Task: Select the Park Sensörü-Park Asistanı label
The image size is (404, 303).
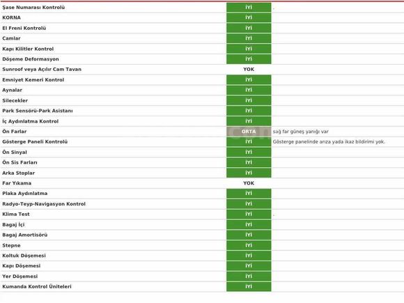Action: coord(38,111)
